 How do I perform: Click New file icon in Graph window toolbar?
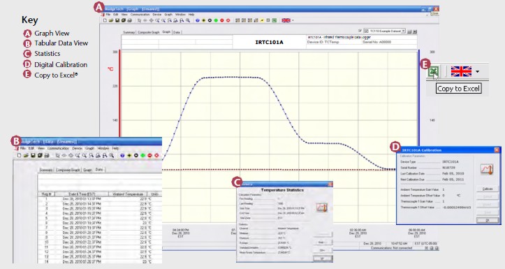tap(105, 20)
